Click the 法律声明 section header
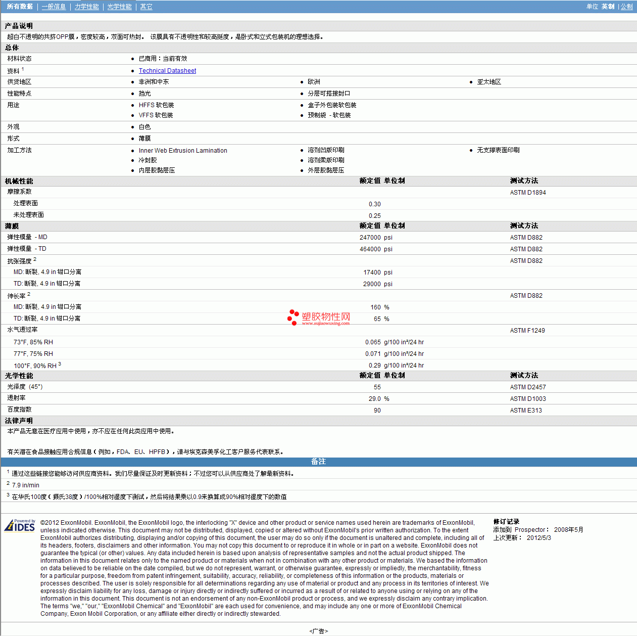This screenshot has height=636, width=637. point(19,421)
